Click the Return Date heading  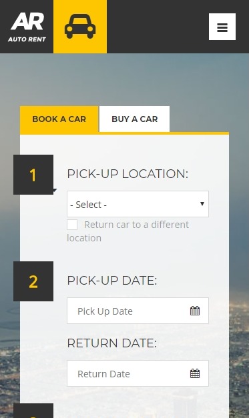click(112, 343)
